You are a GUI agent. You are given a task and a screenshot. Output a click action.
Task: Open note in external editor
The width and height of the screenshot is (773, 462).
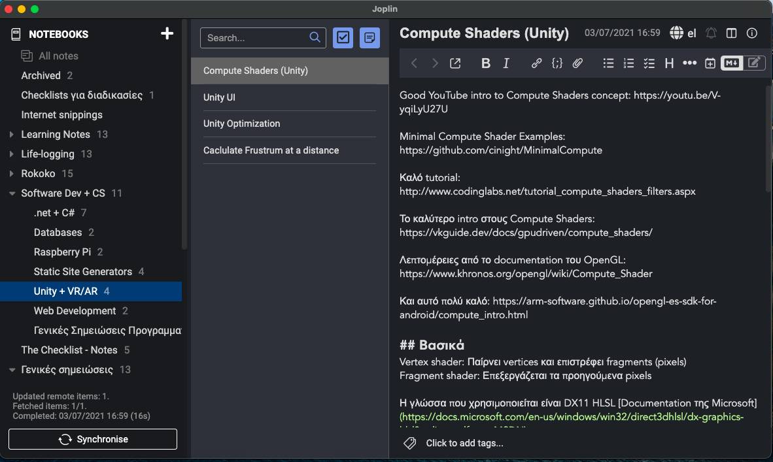pos(455,63)
